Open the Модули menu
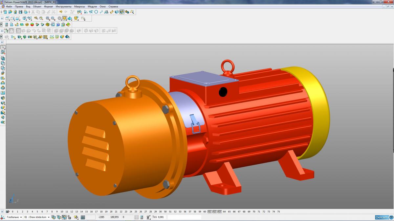 pos(92,6)
